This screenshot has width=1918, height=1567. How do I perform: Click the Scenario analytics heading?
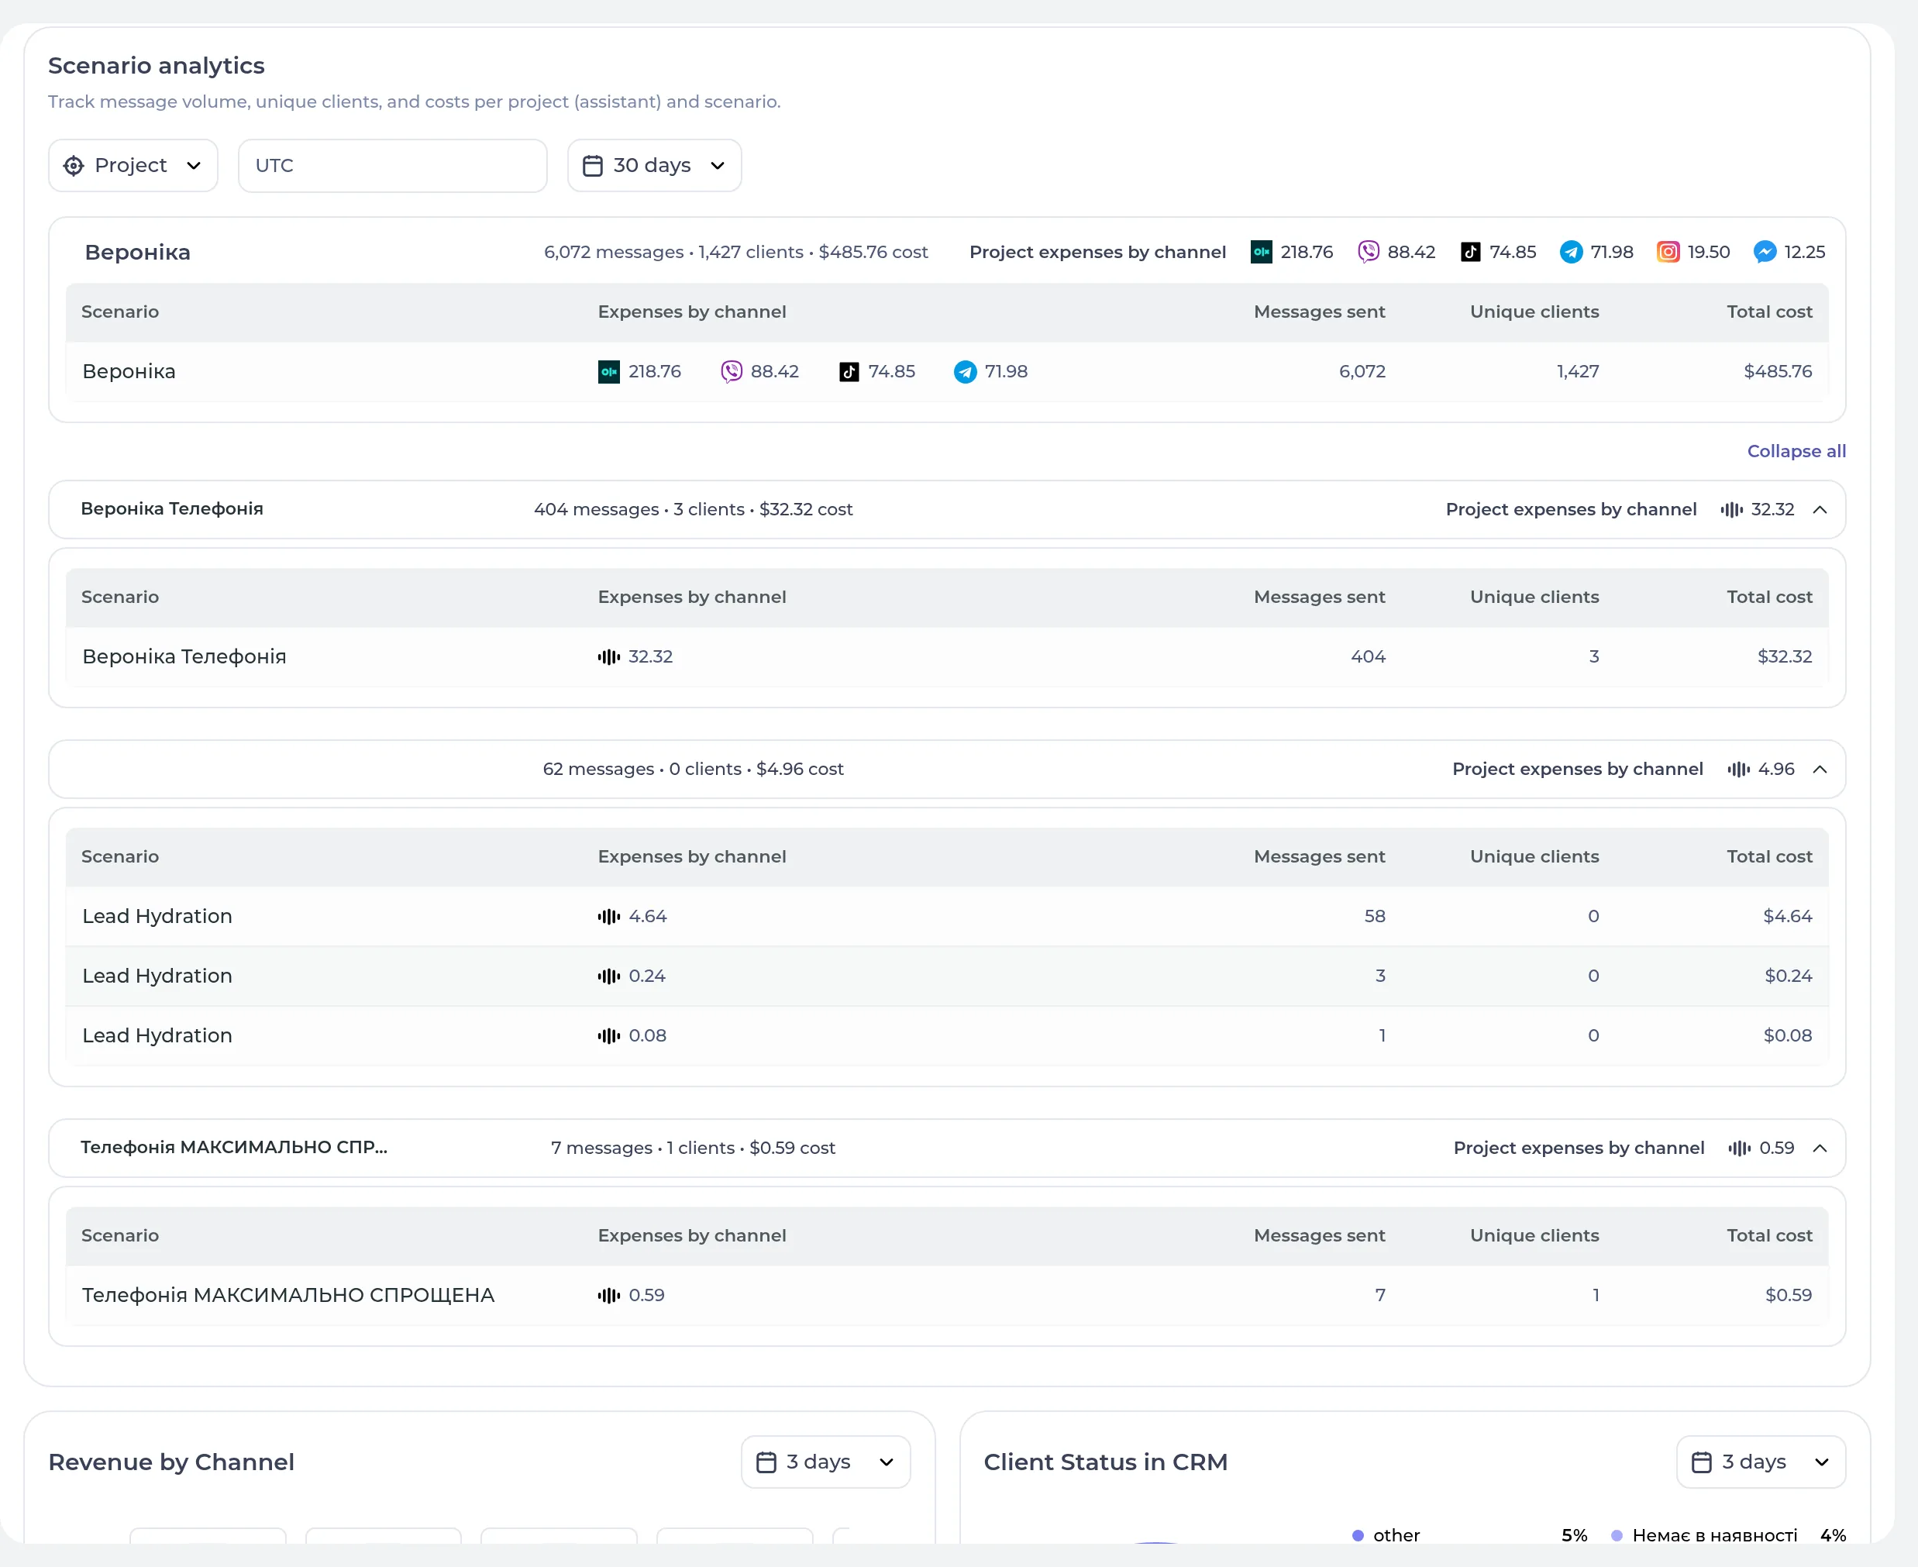[x=156, y=66]
